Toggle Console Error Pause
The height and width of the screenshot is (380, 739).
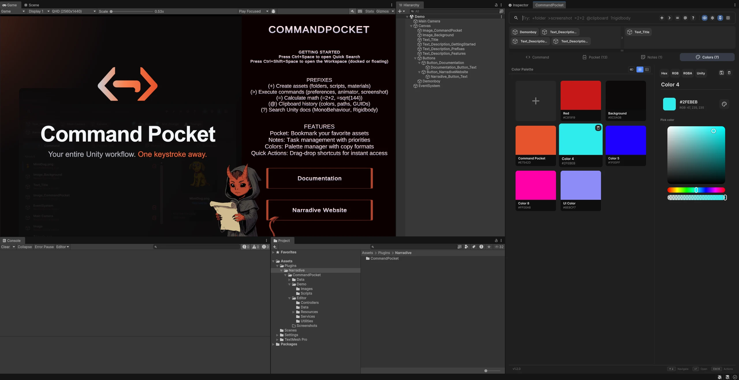[x=44, y=247]
